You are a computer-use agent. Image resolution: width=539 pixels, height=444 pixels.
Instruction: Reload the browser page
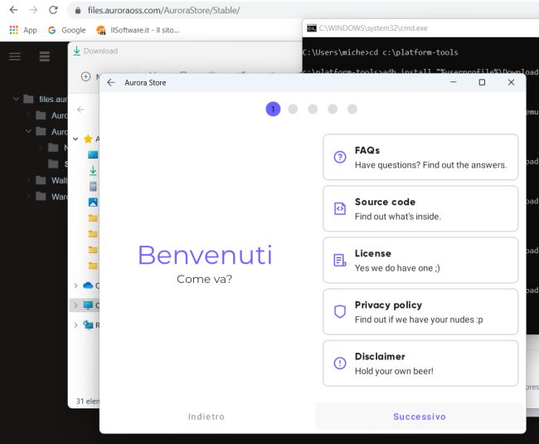(53, 10)
